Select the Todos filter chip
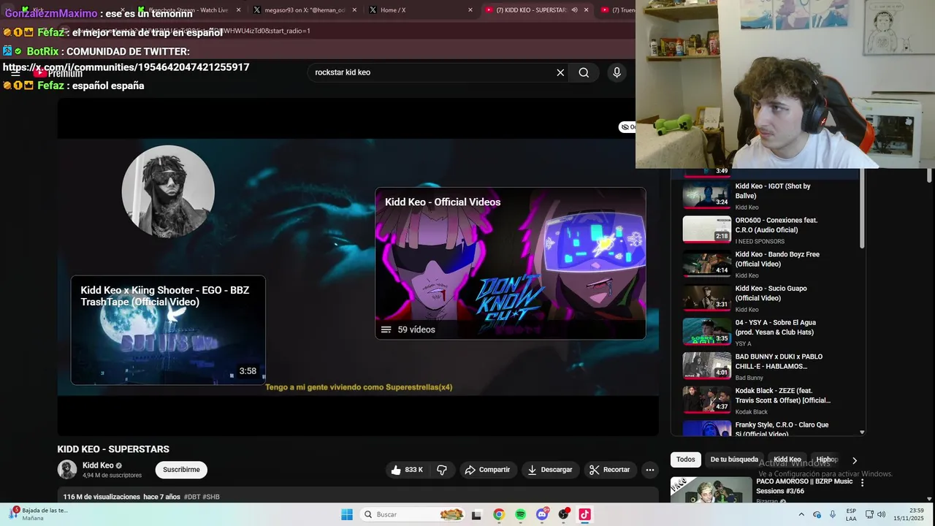 pos(686,460)
